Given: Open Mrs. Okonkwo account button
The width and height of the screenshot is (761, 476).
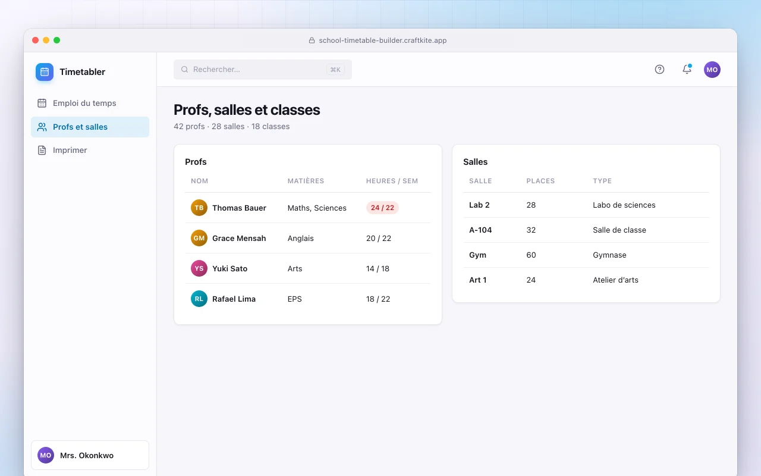Looking at the screenshot, I should pyautogui.click(x=90, y=455).
